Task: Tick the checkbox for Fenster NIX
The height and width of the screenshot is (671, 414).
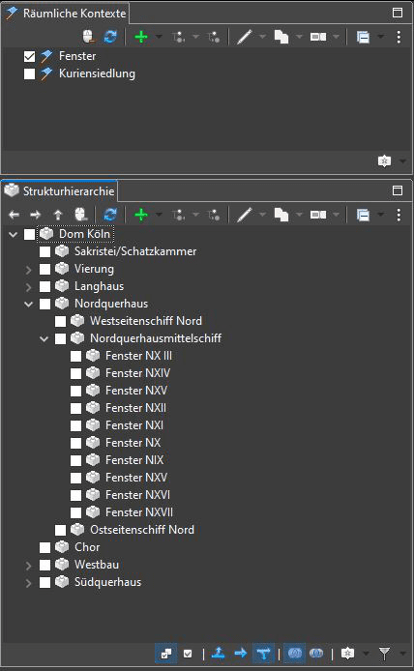Action: 75,460
